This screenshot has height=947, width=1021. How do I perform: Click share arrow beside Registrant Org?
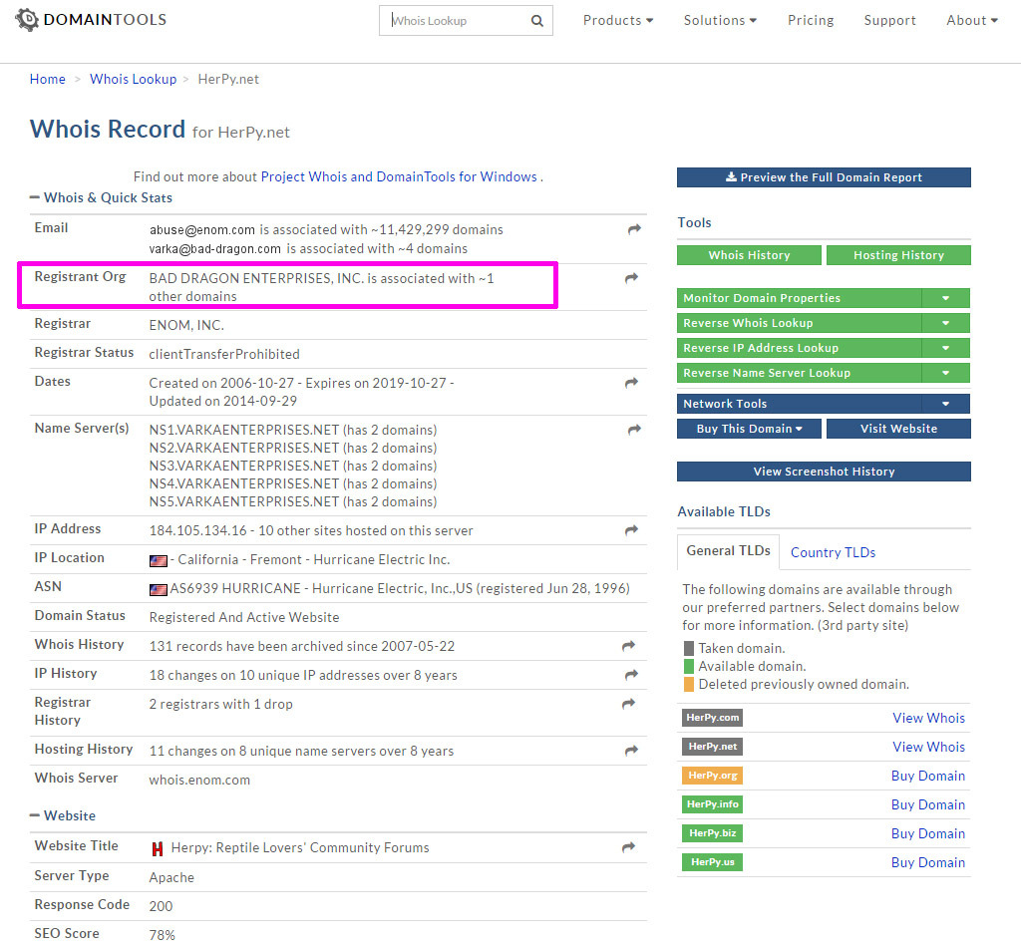coord(631,279)
